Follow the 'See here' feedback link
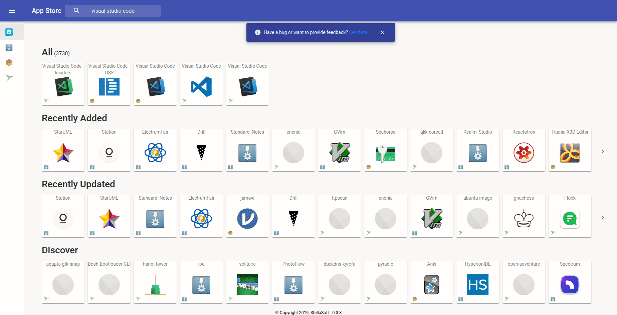 point(358,32)
